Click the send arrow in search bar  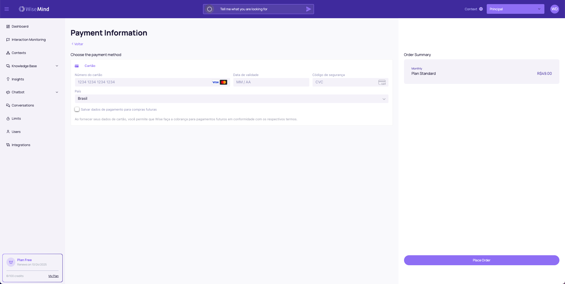pyautogui.click(x=308, y=9)
